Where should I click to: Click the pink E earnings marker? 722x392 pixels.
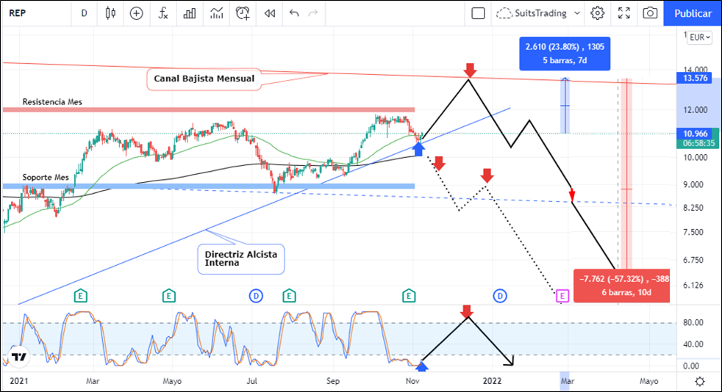click(562, 296)
